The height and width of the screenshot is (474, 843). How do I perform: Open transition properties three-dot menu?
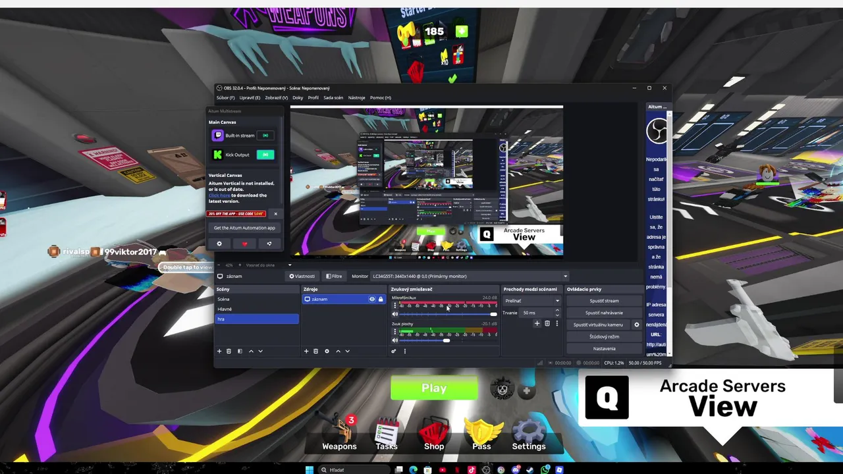pos(557,323)
